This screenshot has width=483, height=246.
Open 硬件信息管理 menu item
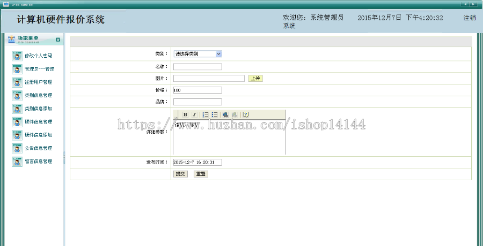(39, 122)
